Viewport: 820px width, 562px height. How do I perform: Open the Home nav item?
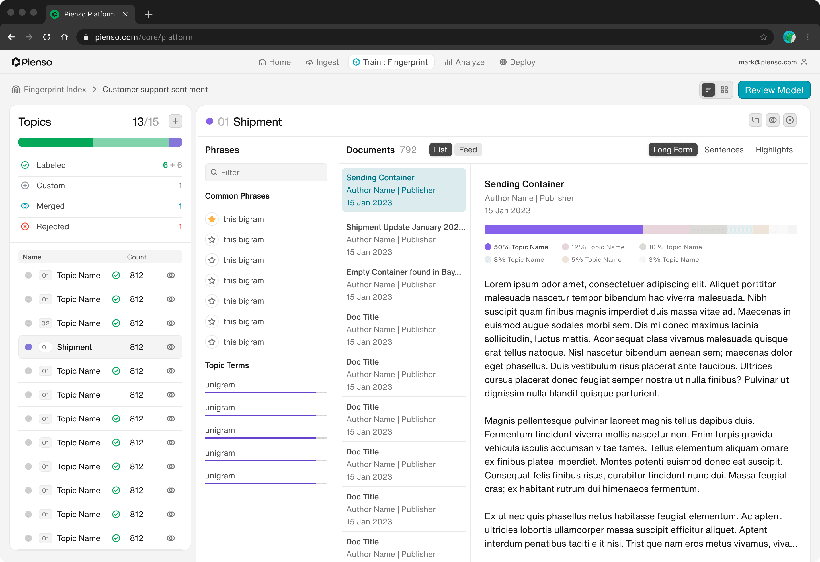pos(274,62)
